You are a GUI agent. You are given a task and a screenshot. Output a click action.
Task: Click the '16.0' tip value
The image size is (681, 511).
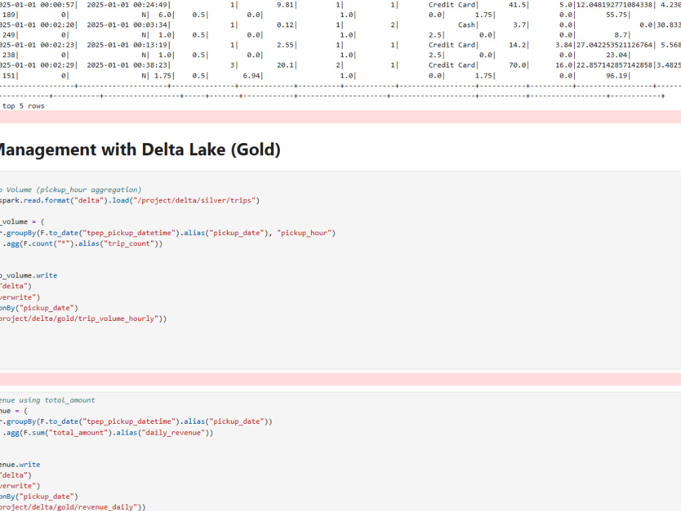pyautogui.click(x=564, y=65)
